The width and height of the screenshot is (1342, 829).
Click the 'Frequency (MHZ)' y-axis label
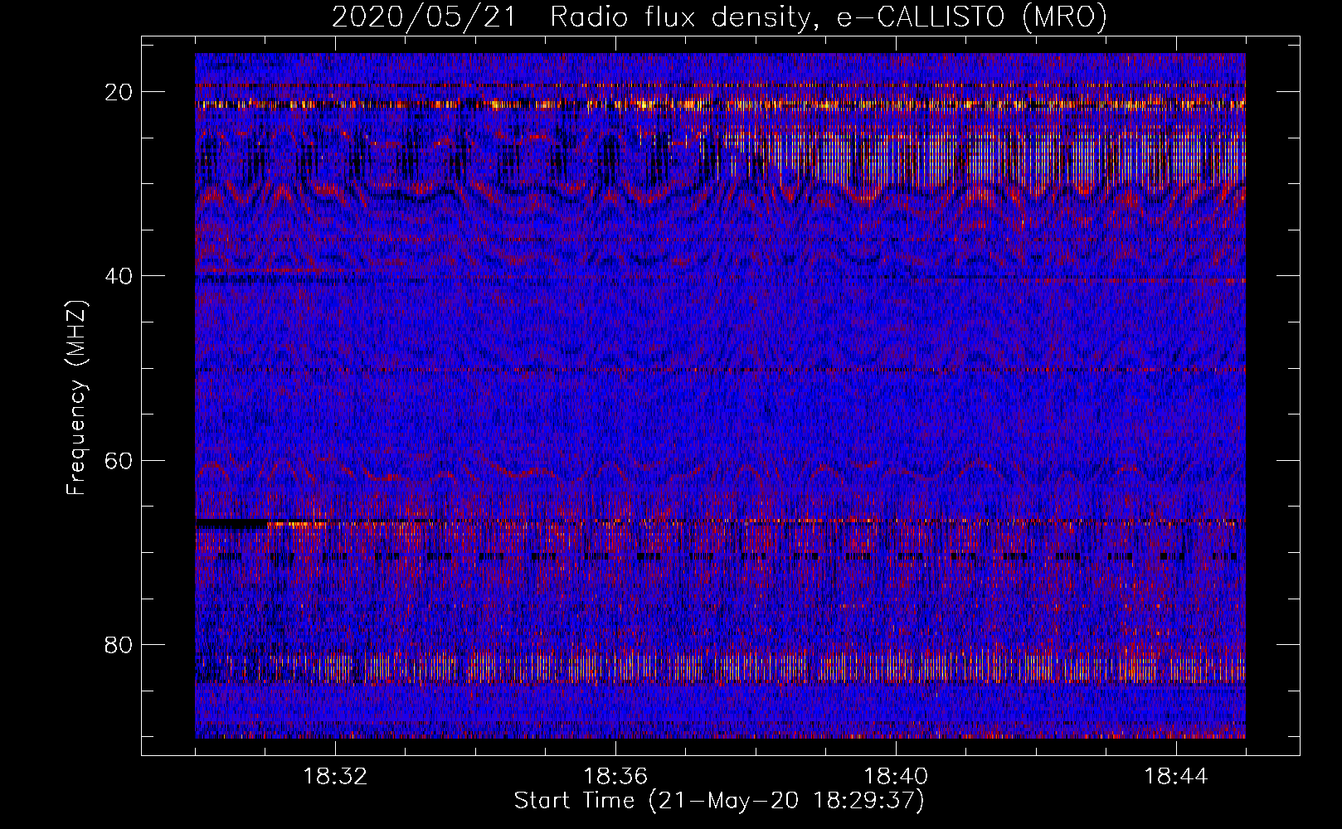tap(76, 398)
